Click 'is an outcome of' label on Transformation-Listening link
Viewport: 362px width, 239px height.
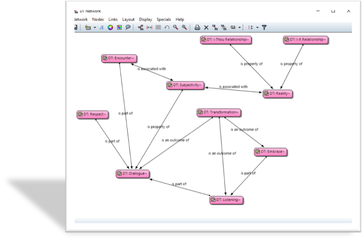(222, 153)
